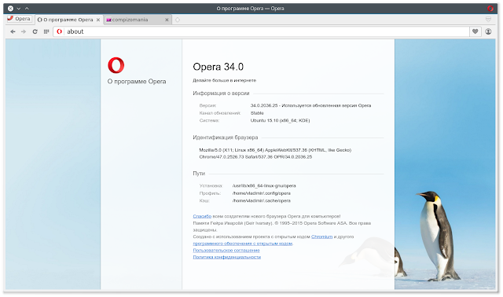The image size is (503, 297).
Task: Open the user account sync icon
Action: (x=488, y=31)
